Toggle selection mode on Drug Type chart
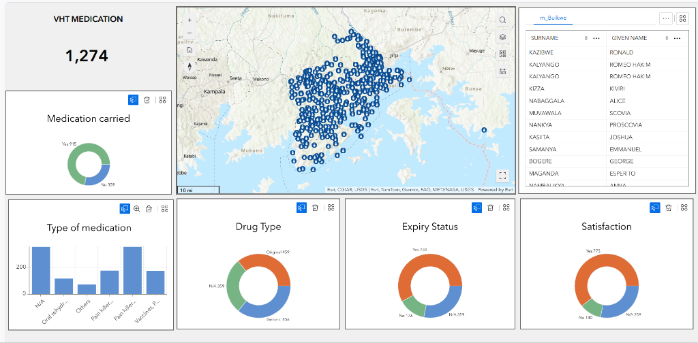Viewport: 698px width, 343px height. coord(301,208)
